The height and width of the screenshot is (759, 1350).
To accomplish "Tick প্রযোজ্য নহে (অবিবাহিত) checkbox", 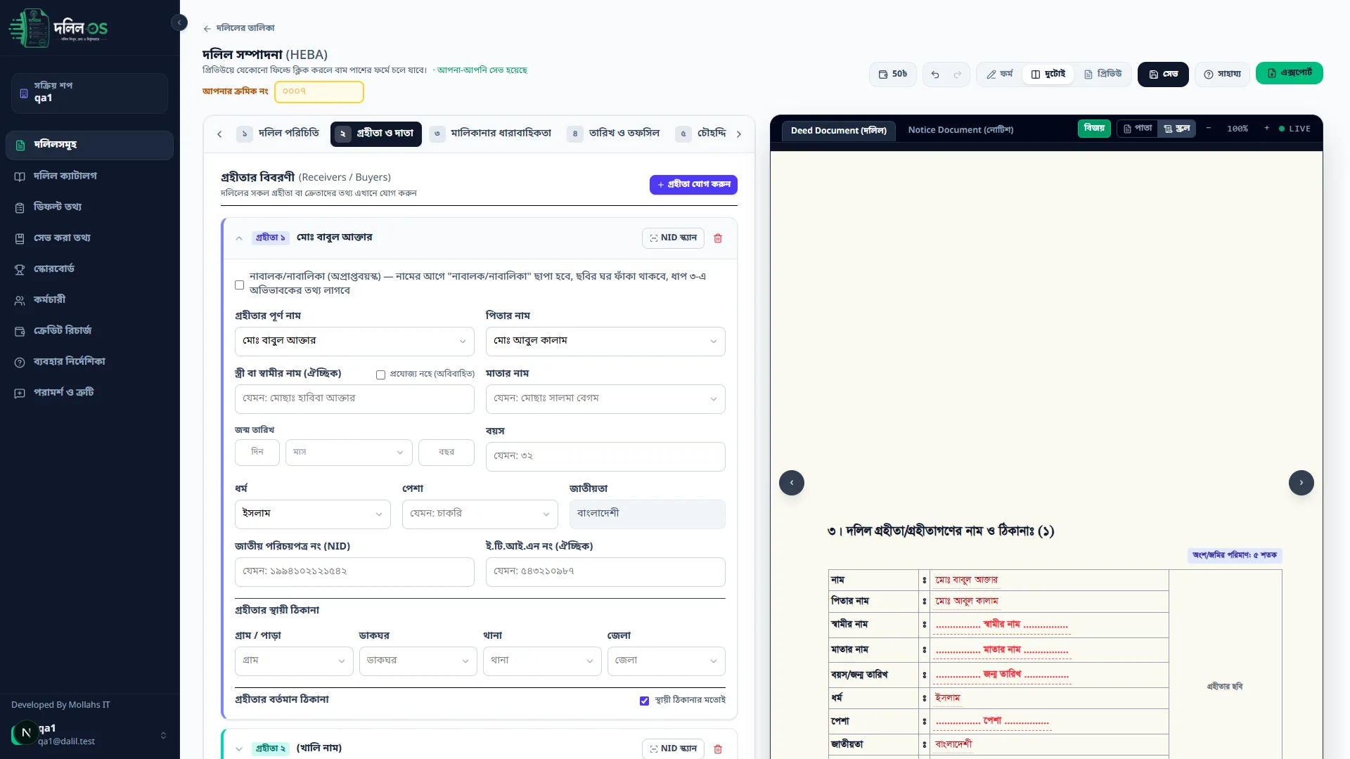I will click(380, 375).
